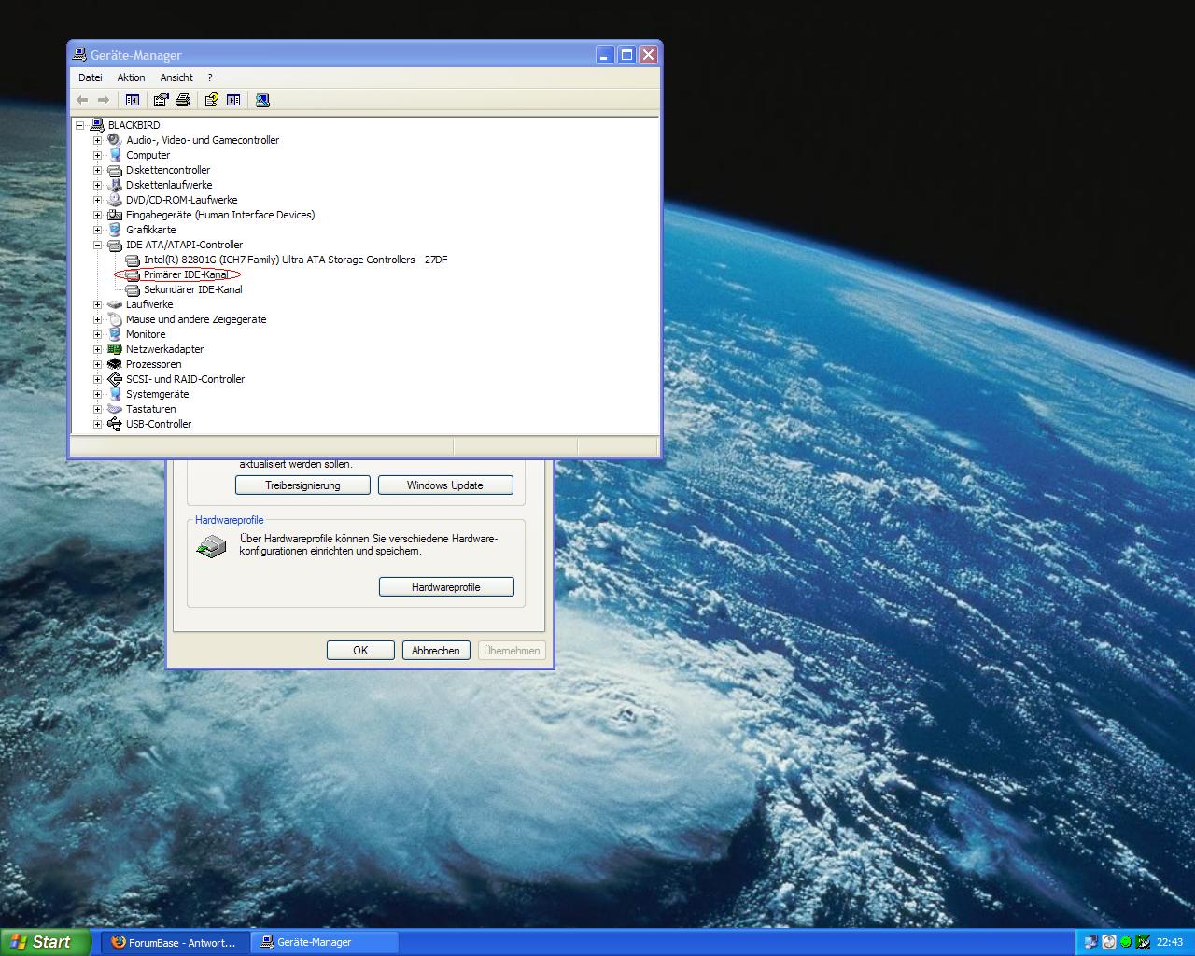Select Primärer IDE-Kanal device

click(186, 274)
